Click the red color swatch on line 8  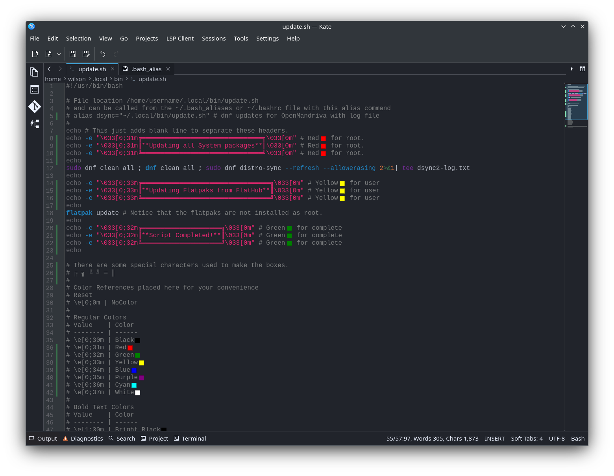[323, 138]
